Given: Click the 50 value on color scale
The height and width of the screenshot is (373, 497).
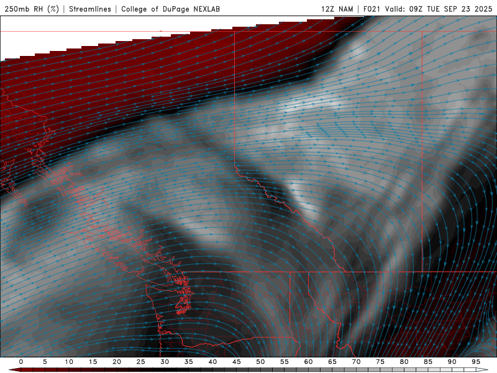Looking at the screenshot, I should click(260, 362).
